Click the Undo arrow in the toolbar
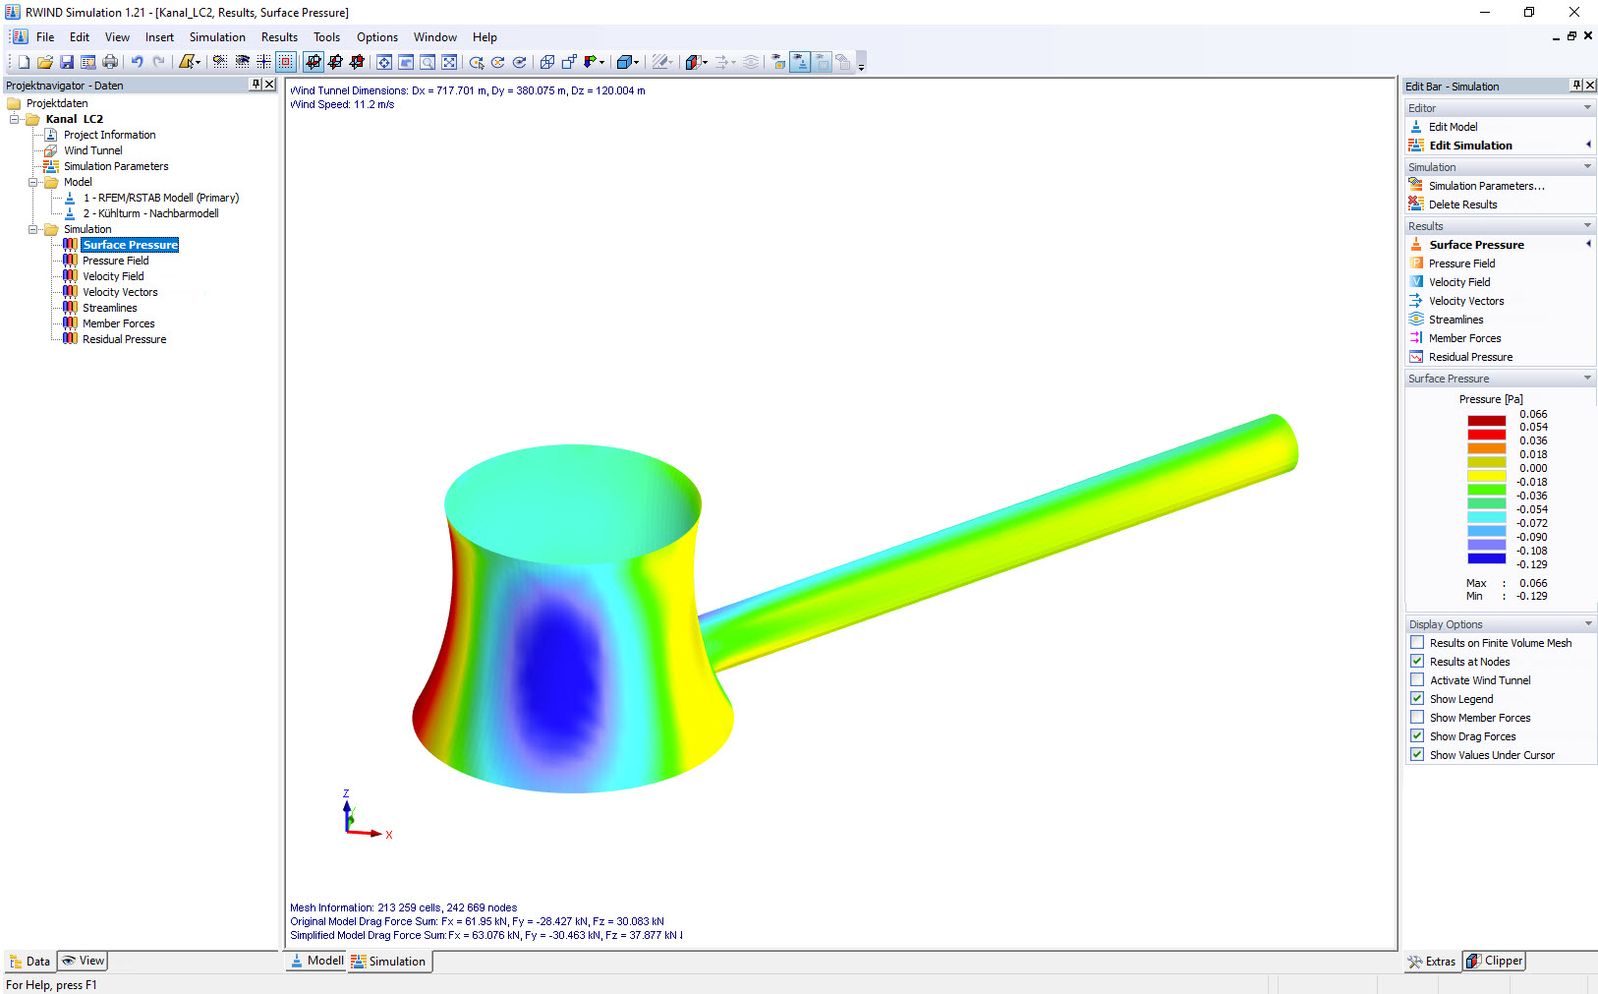The image size is (1598, 994). [x=138, y=62]
